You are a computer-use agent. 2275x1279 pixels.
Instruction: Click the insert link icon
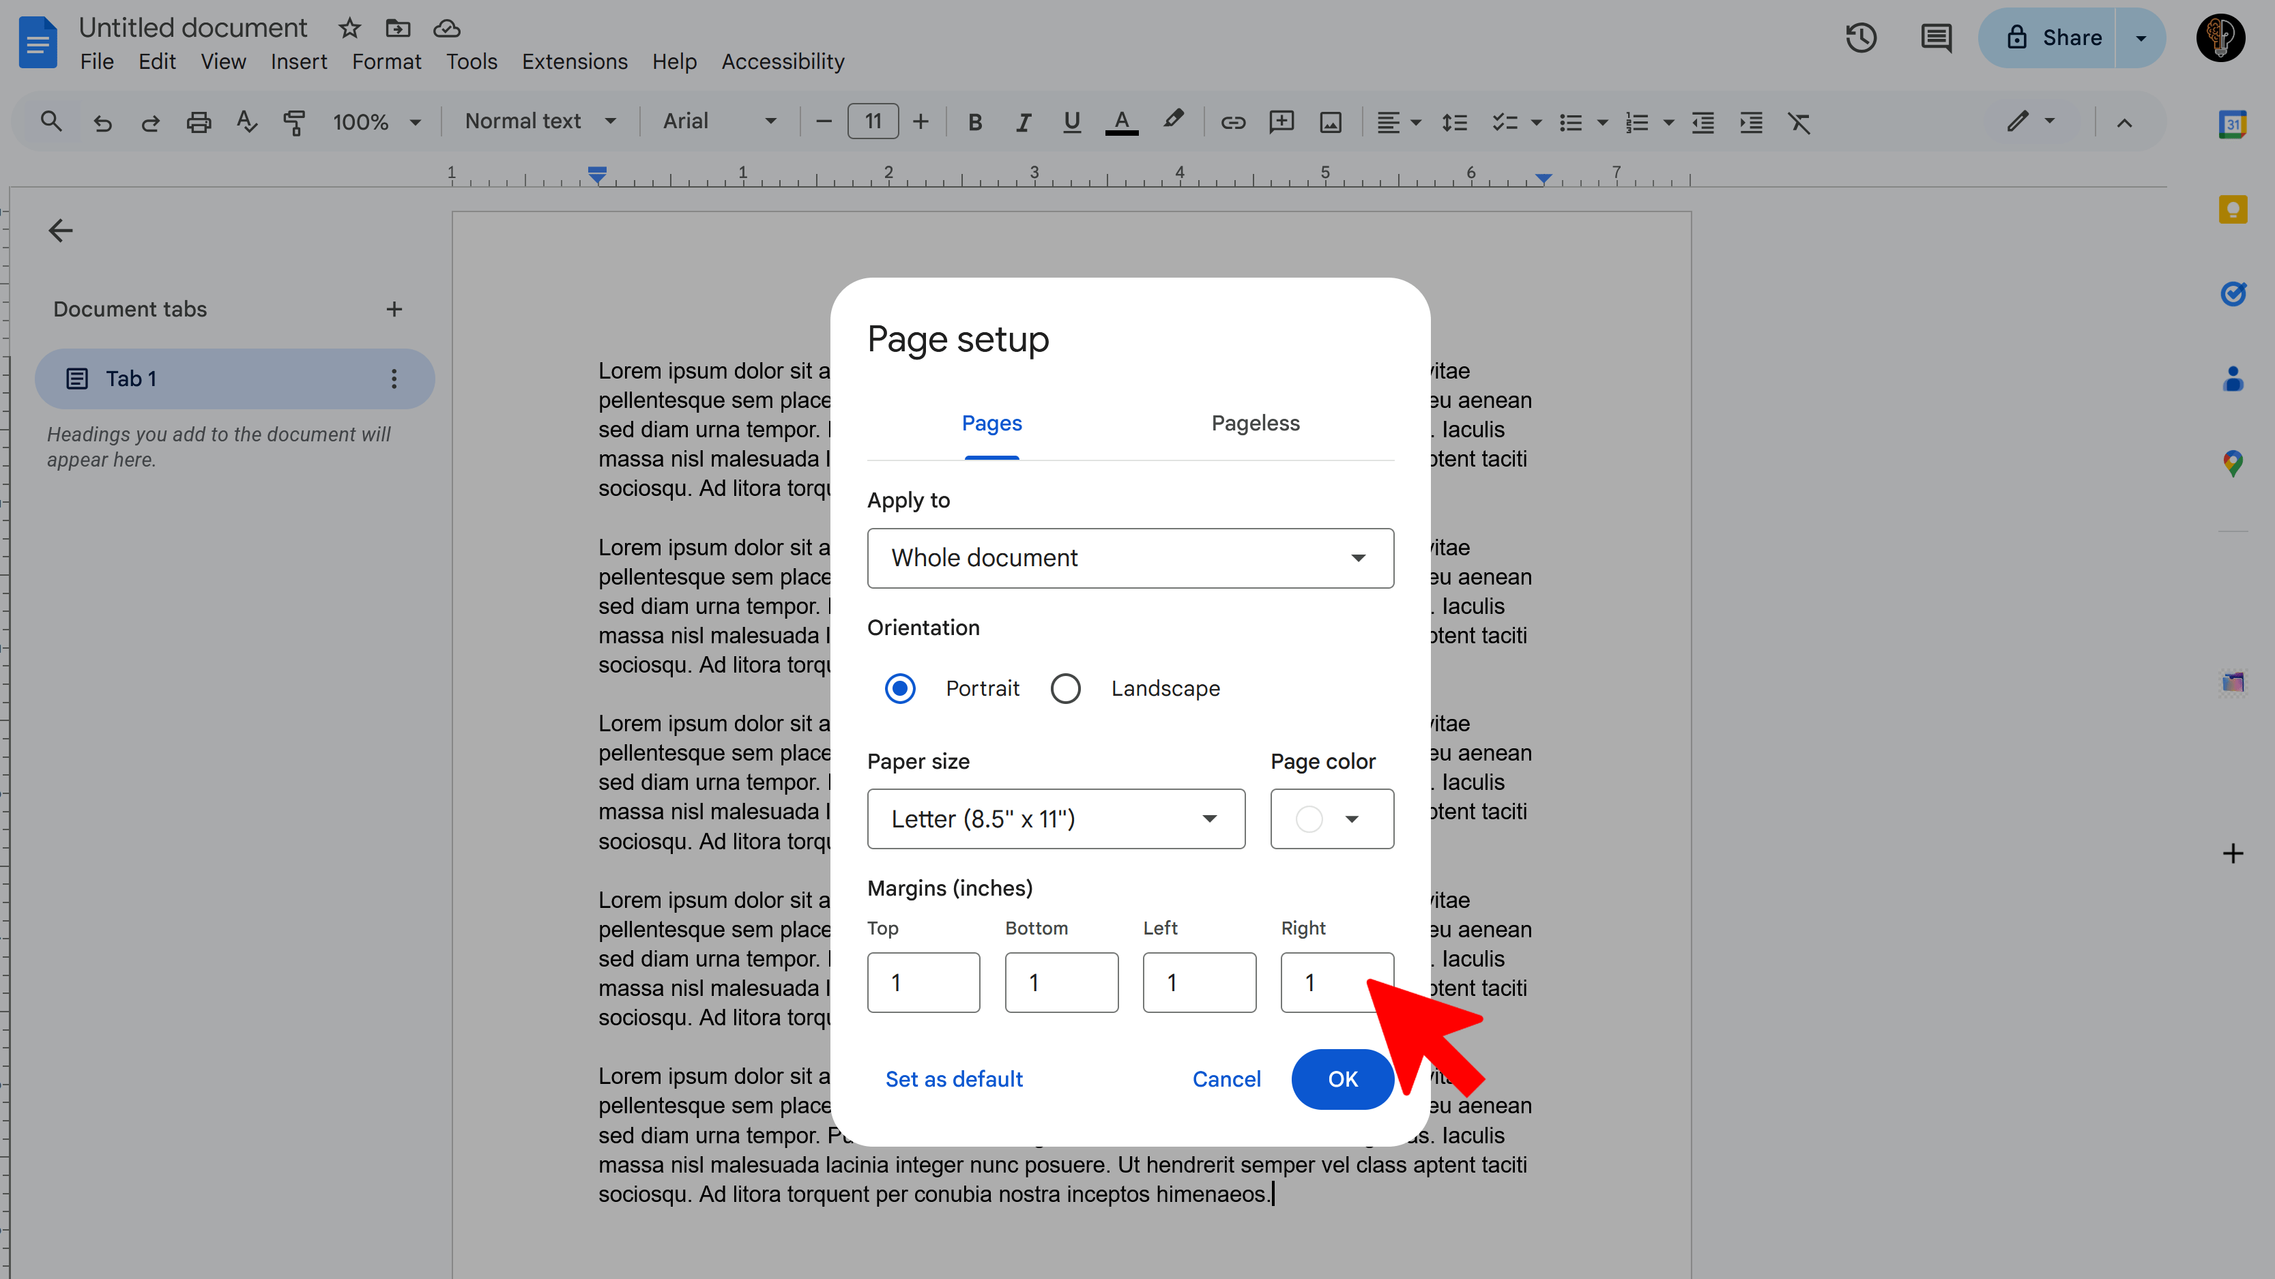[1233, 122]
